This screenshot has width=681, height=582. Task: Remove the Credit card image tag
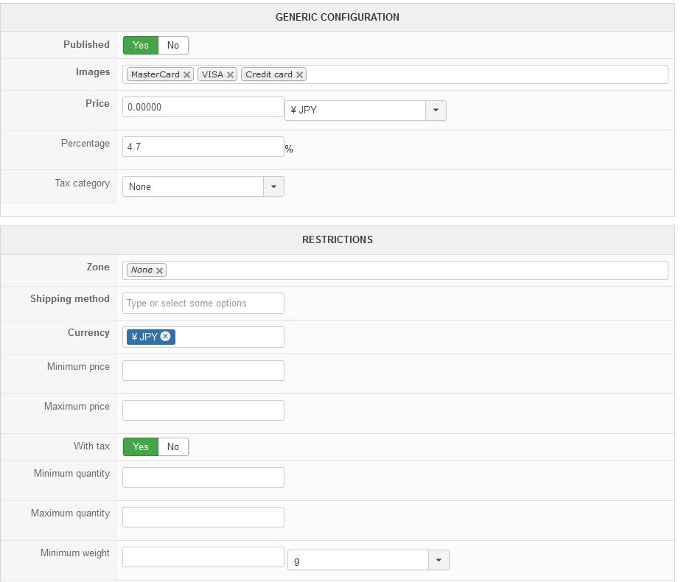(300, 75)
